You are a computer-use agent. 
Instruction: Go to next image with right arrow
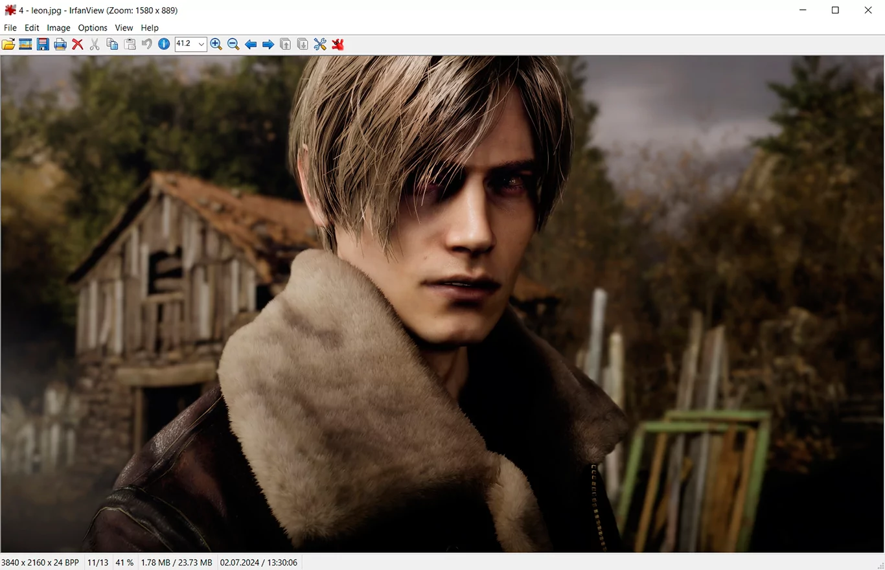tap(268, 44)
